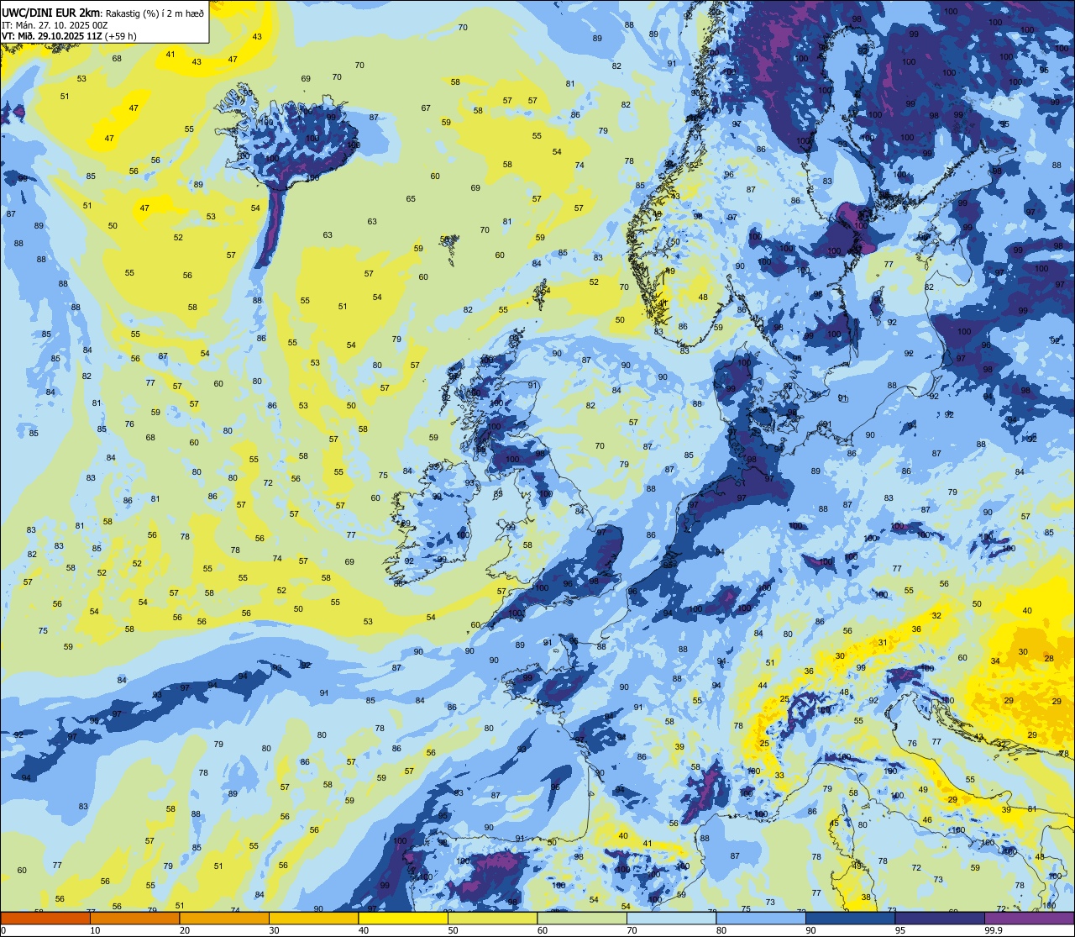Click the '80' tick label on the legend
This screenshot has height=937, width=1075.
click(721, 930)
